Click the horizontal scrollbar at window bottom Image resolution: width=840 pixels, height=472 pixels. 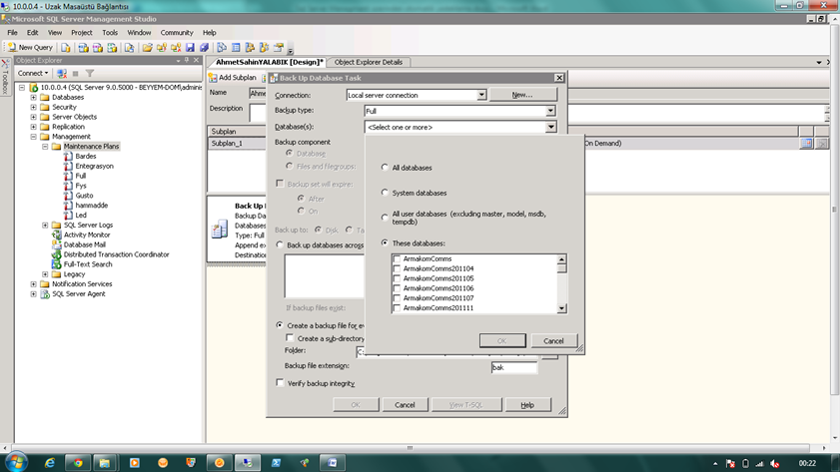411,448
